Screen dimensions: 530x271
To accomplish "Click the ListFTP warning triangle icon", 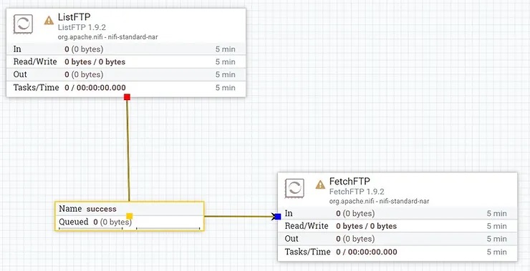I will coord(49,20).
